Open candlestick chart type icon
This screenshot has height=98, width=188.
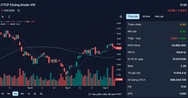3,17
